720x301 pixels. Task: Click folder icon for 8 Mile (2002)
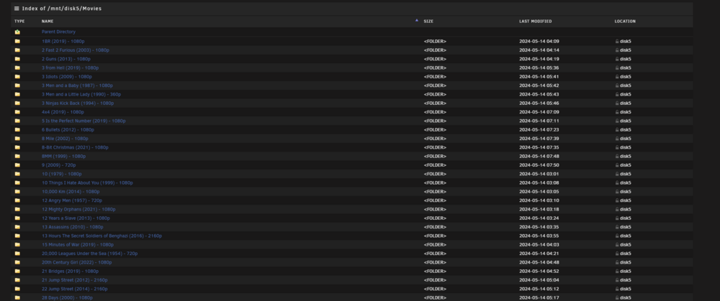[17, 139]
